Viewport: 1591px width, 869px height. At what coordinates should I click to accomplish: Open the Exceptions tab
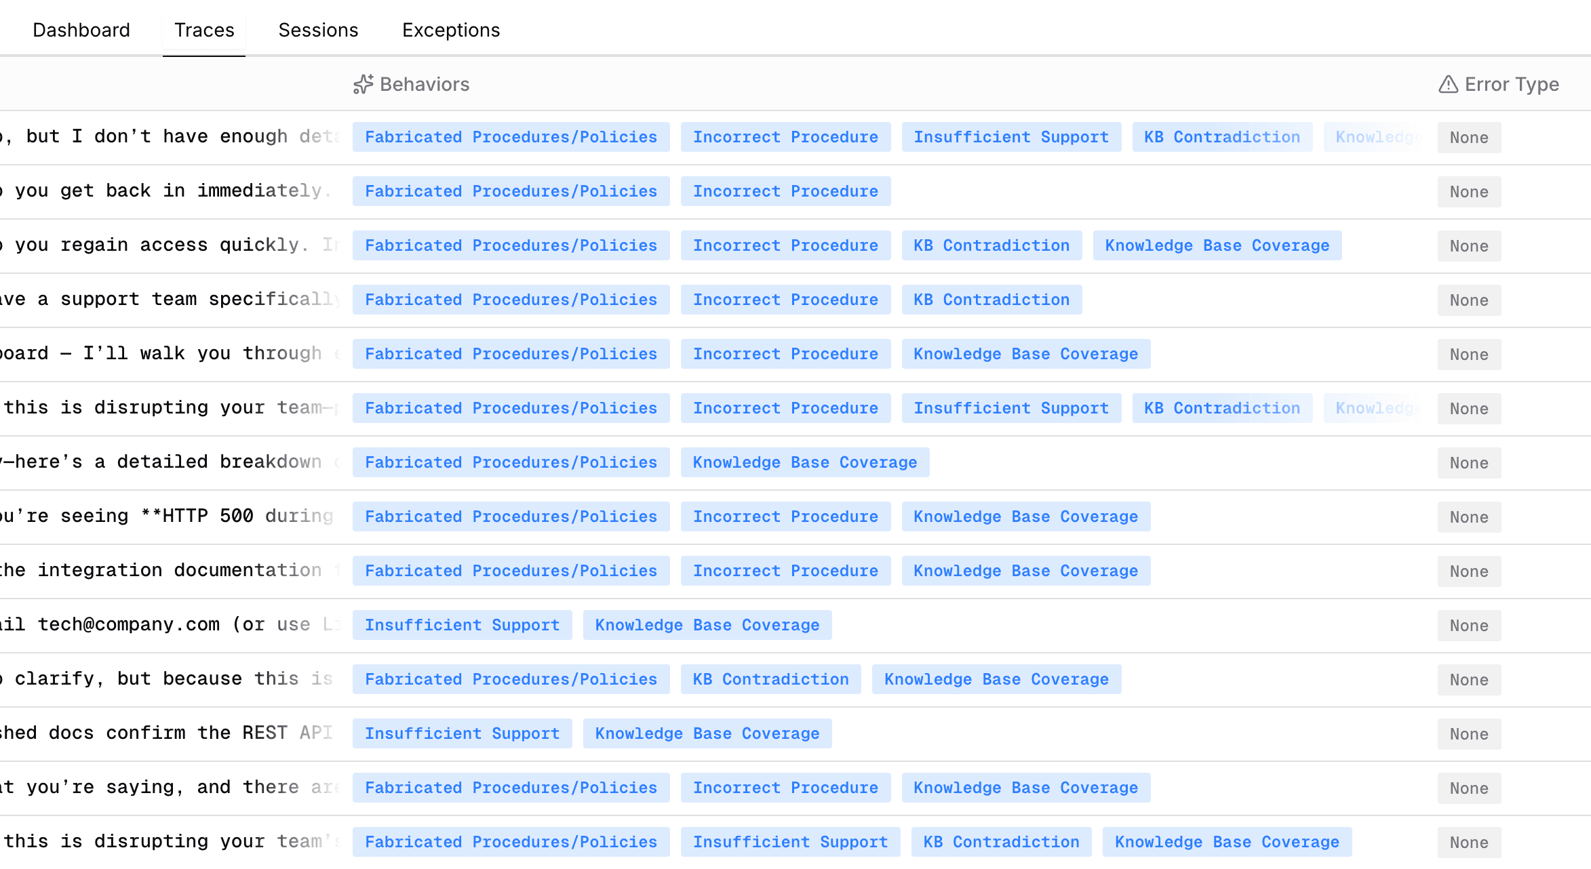[451, 30]
